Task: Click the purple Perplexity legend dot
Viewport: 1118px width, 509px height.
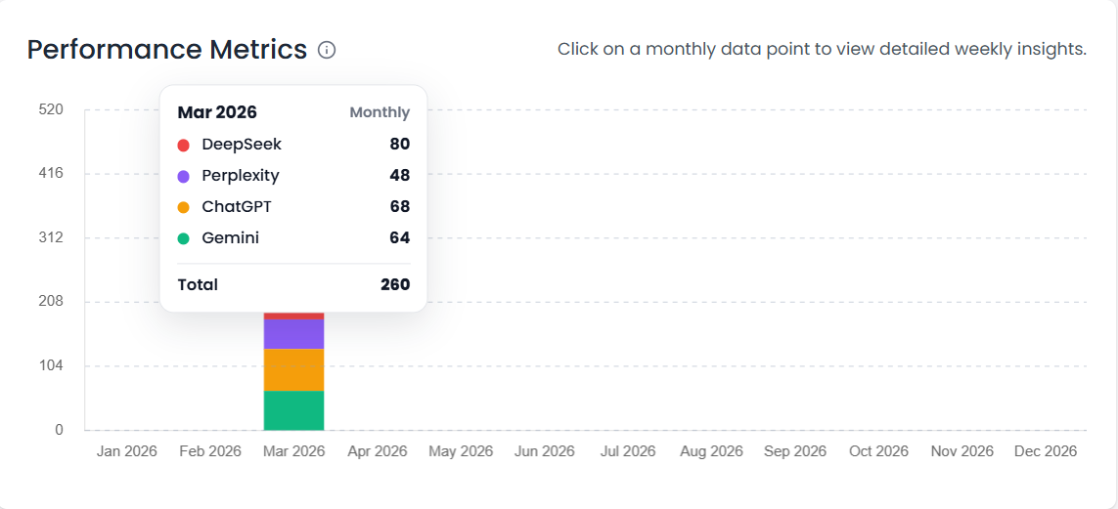Action: 183,176
